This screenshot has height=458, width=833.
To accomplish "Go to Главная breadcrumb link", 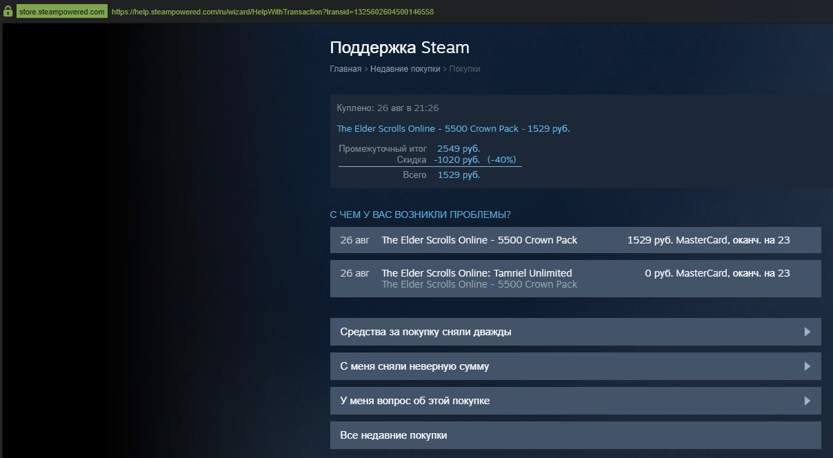I will [345, 69].
